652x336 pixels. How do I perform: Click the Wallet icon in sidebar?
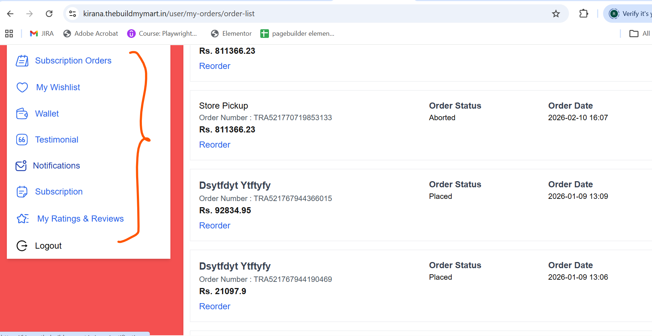coord(22,114)
